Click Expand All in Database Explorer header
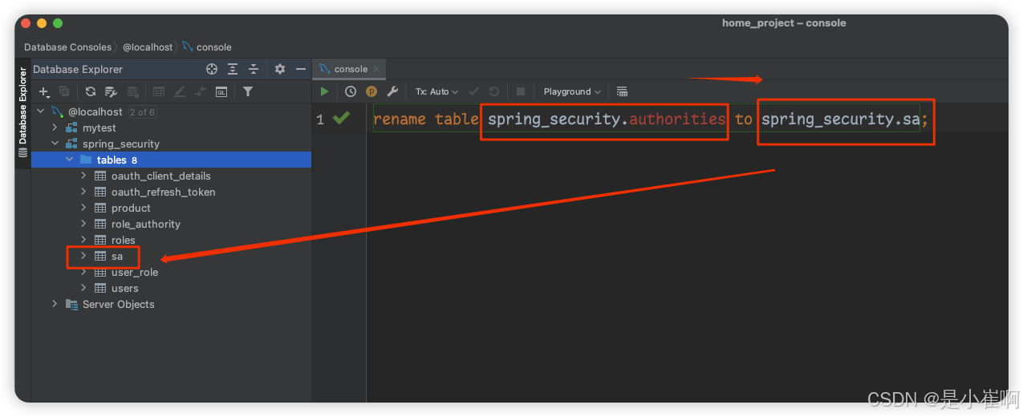Screen dimensions: 1023x417 [x=233, y=69]
